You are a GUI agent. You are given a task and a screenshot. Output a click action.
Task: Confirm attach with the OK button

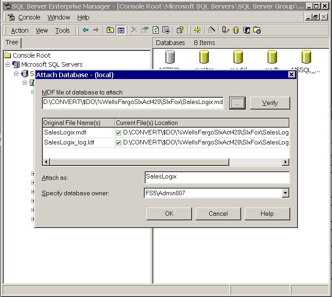tap(169, 214)
